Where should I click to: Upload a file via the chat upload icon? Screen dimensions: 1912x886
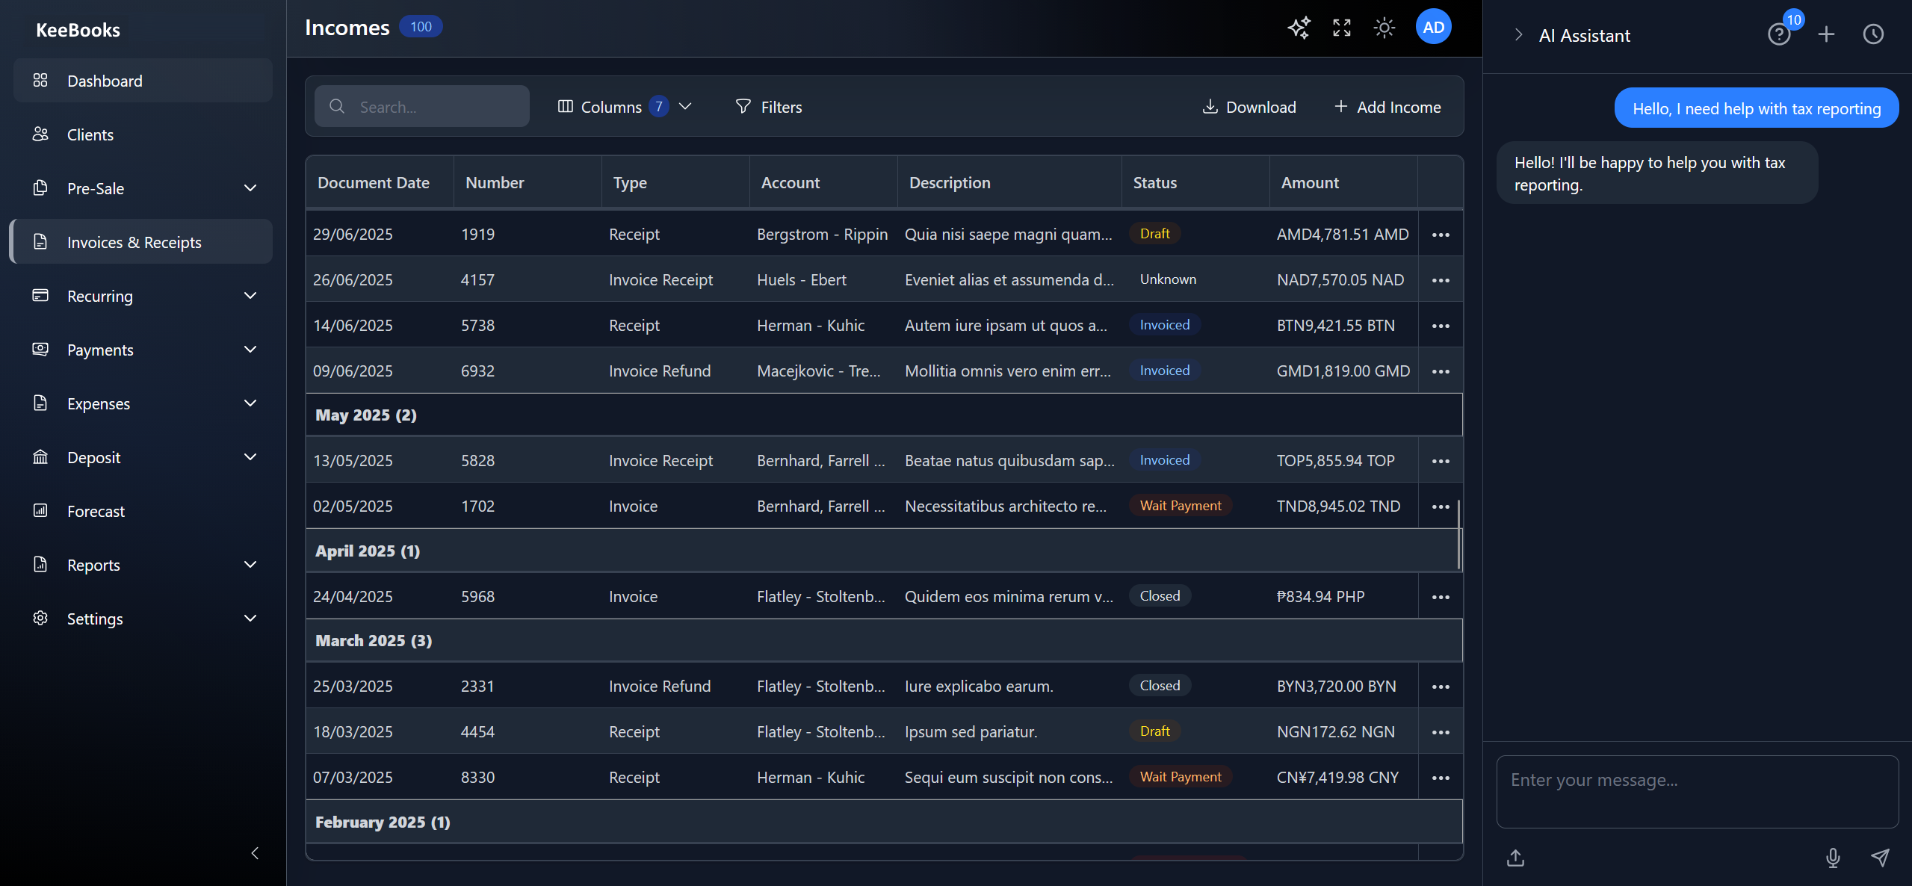(x=1515, y=858)
